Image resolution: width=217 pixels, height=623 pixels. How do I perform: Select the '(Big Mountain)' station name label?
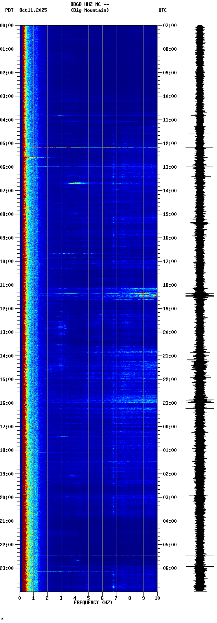[x=90, y=10]
